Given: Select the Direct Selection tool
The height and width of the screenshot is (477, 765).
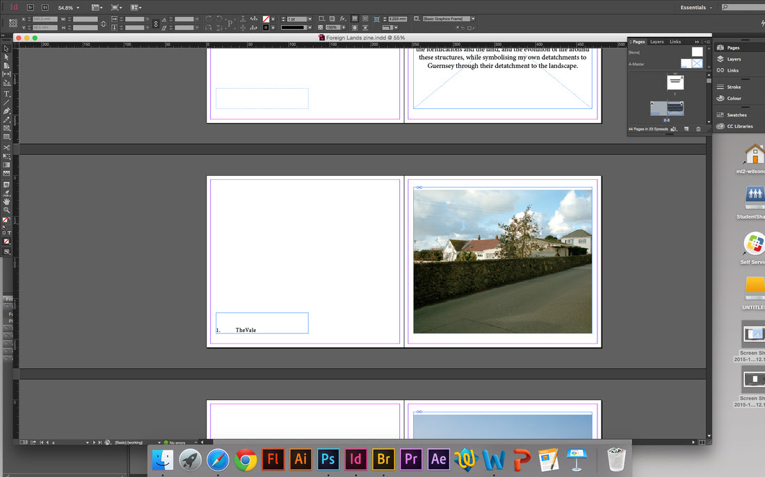Looking at the screenshot, I should pos(6,57).
